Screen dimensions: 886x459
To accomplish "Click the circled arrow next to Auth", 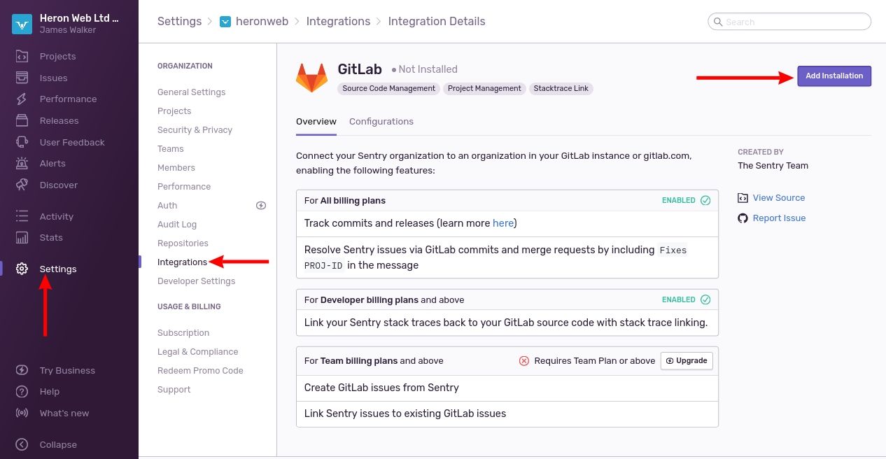I will pos(261,205).
